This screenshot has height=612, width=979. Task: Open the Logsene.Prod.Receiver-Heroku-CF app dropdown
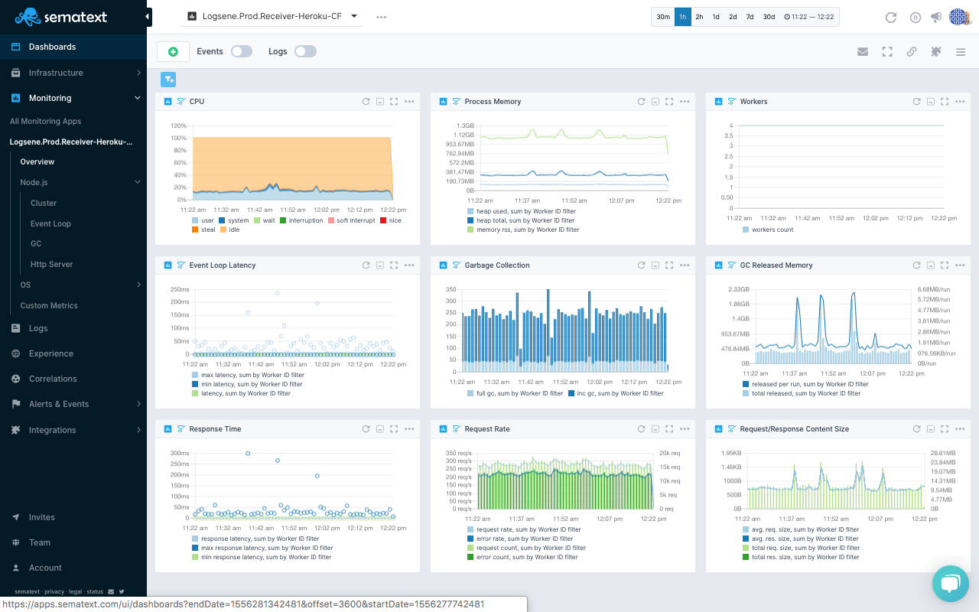pyautogui.click(x=272, y=16)
